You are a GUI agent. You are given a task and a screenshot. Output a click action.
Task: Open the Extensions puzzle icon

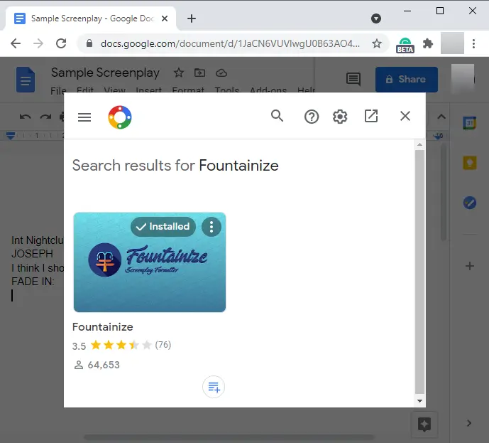click(428, 43)
